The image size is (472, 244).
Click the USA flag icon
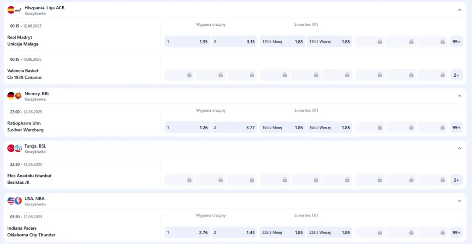[x=11, y=201]
